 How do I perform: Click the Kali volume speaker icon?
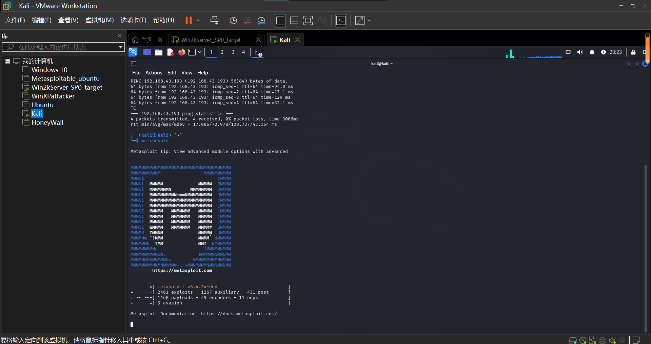[580, 52]
